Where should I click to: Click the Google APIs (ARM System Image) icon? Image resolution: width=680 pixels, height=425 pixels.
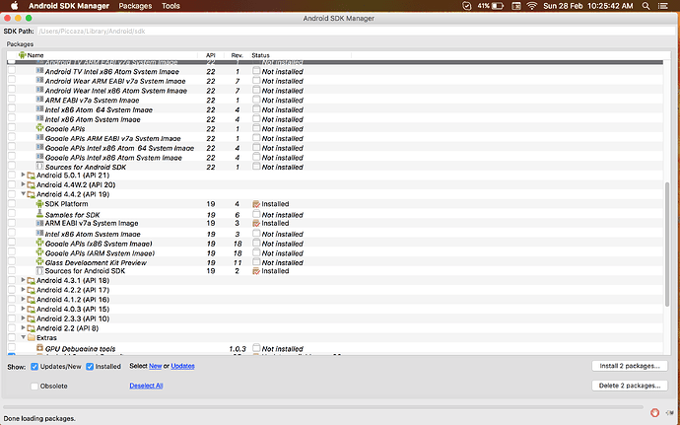[x=39, y=252]
